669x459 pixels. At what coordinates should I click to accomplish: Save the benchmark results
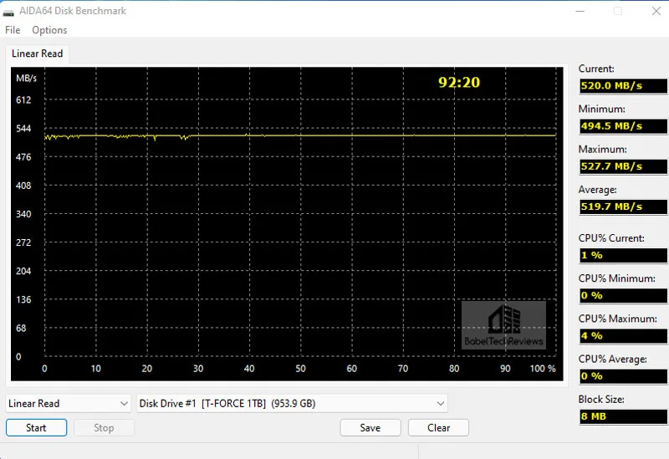tap(370, 427)
